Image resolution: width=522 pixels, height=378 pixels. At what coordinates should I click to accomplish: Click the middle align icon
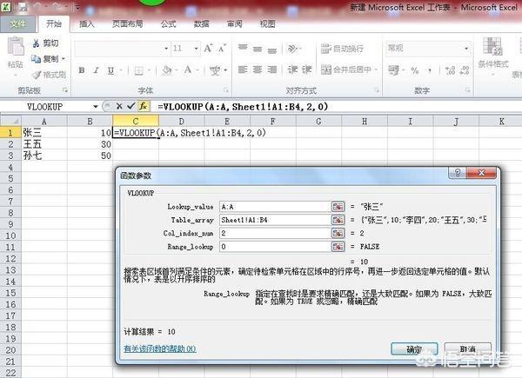(258, 49)
